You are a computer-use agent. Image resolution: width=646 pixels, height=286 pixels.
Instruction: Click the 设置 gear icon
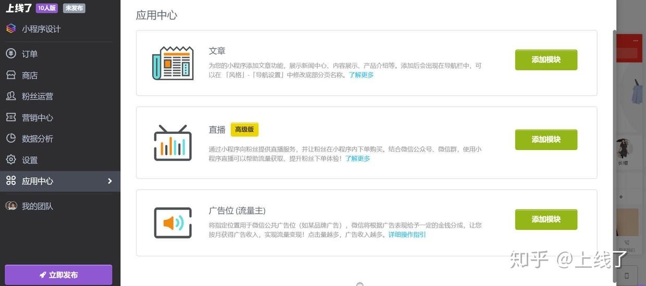(x=11, y=160)
